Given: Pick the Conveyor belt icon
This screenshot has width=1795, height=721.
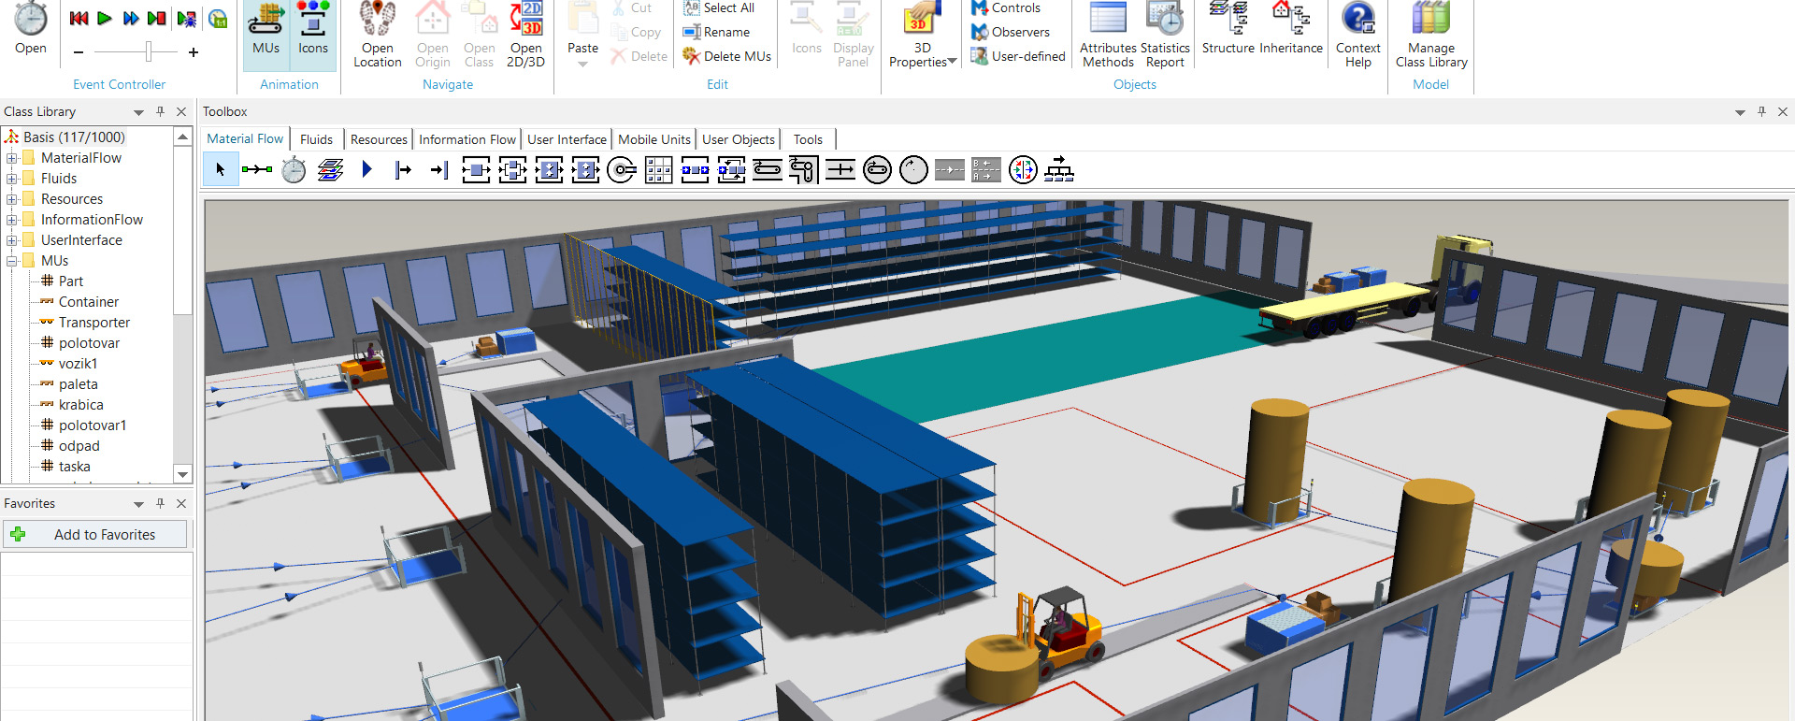Looking at the screenshot, I should pos(768,169).
